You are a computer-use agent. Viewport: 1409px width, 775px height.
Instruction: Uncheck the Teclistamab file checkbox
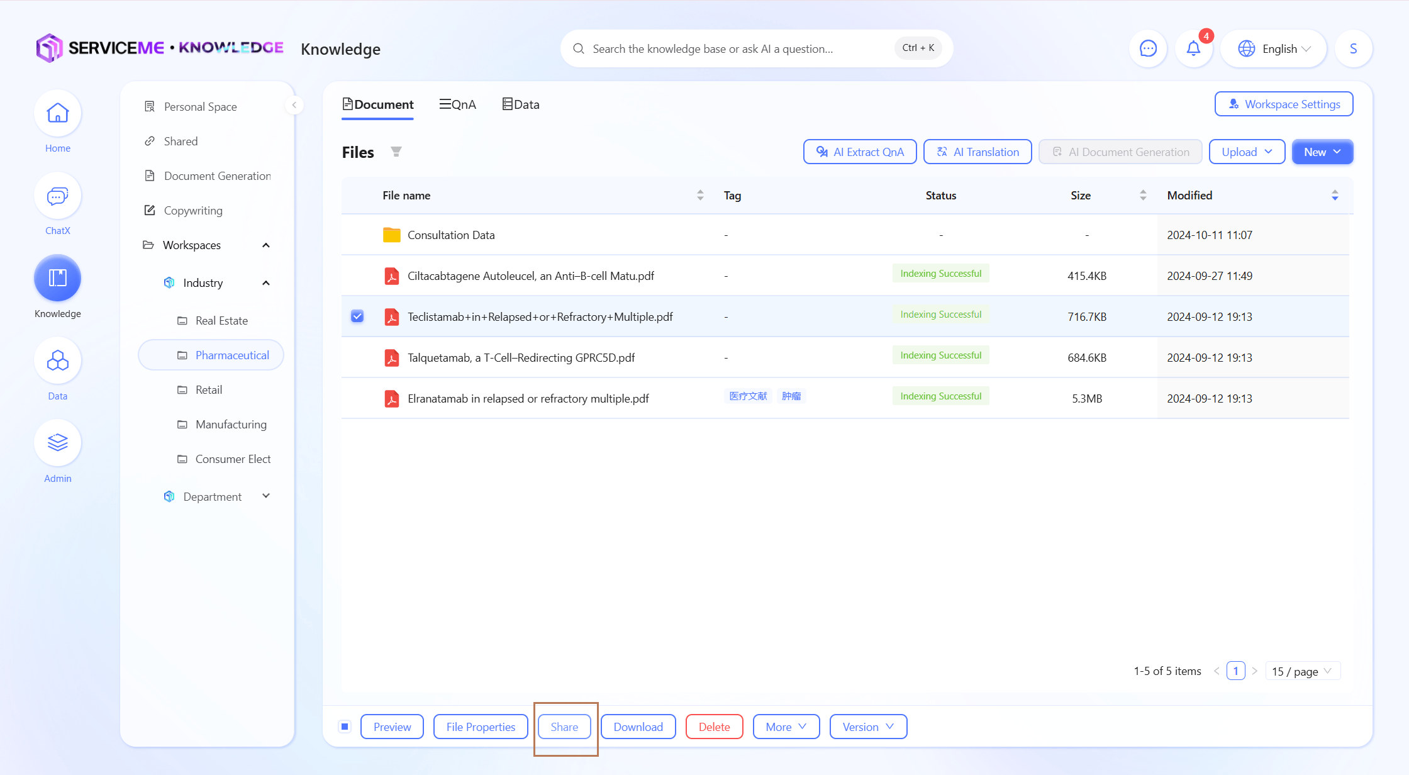(x=357, y=316)
